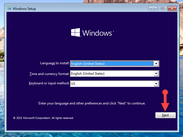The image size is (183, 137).
Task: Click the Microsoft Corporation copyright notice
Action: (x=43, y=118)
